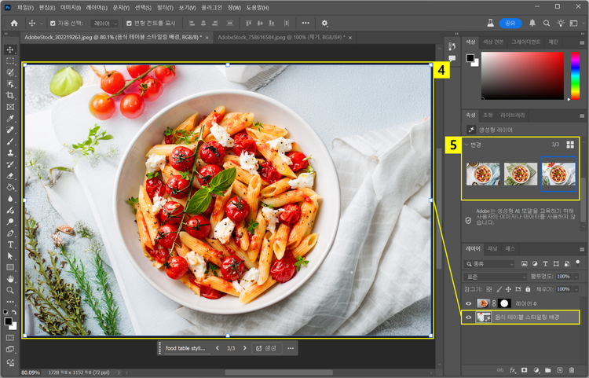Hide the 음식 테이블 스타일링 배경 layer

point(468,317)
